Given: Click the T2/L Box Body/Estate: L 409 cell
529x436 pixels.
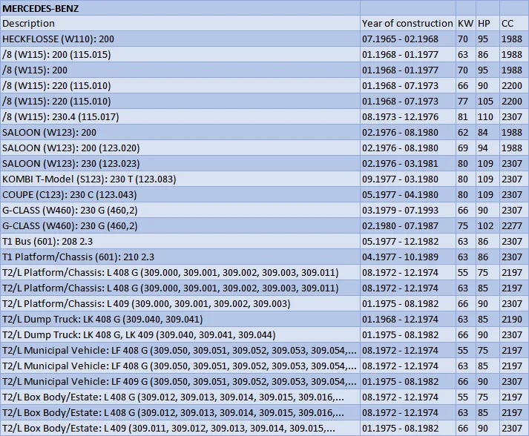Looking at the screenshot, I should 180,429.
